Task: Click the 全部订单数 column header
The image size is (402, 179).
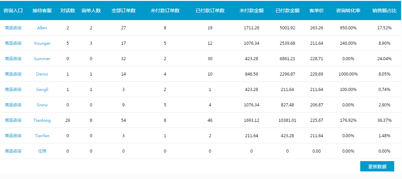Action: point(123,10)
